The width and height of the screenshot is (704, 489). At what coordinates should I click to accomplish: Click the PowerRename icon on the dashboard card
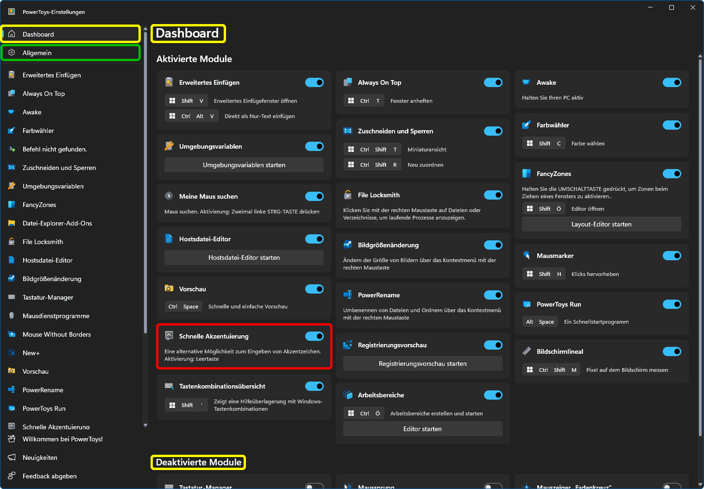(x=348, y=295)
